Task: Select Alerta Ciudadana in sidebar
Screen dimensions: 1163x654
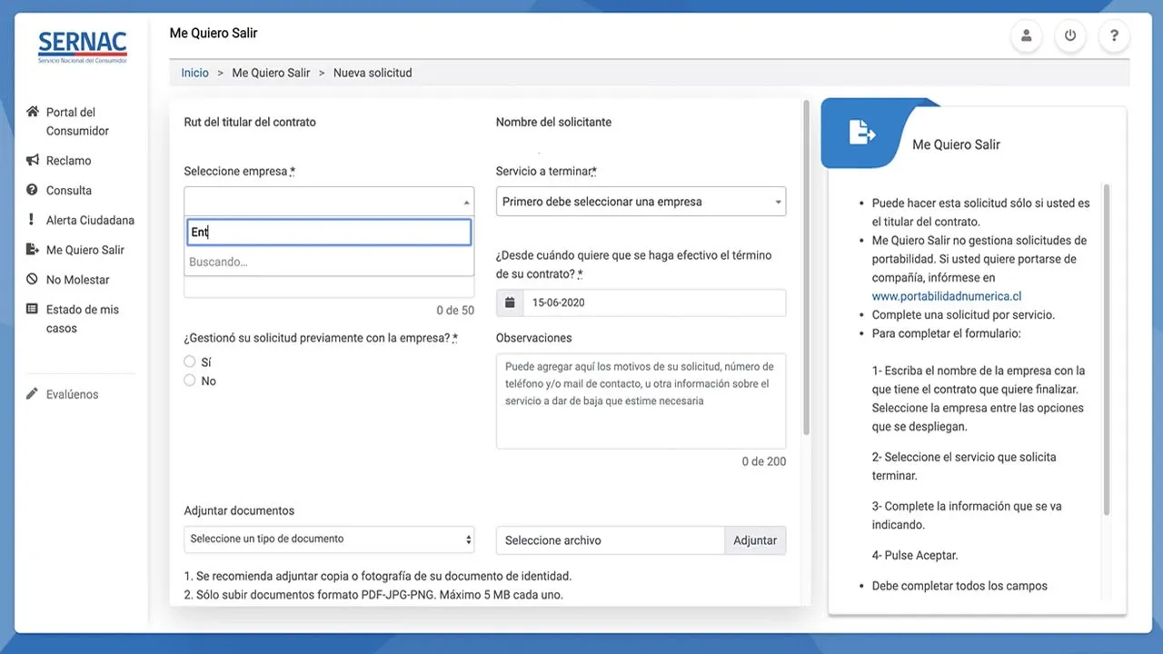Action: 90,221
